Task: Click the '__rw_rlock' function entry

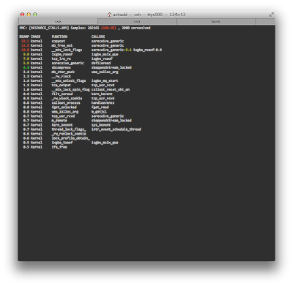Action: [61, 76]
